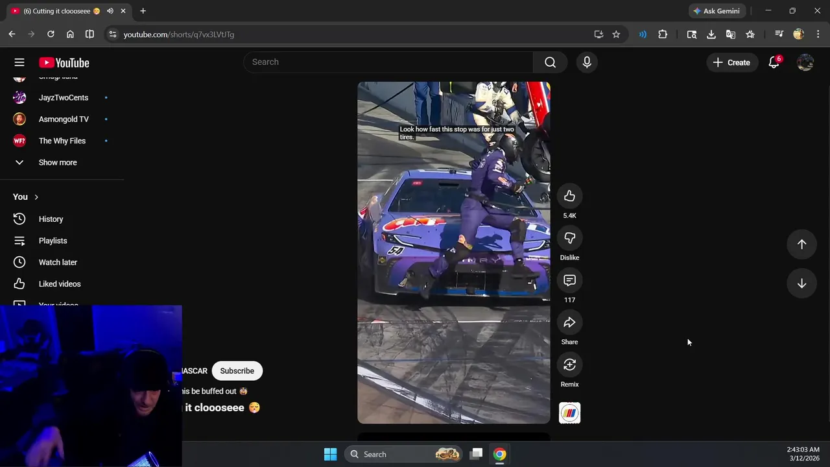Open Chrome from the taskbar

click(x=499, y=454)
